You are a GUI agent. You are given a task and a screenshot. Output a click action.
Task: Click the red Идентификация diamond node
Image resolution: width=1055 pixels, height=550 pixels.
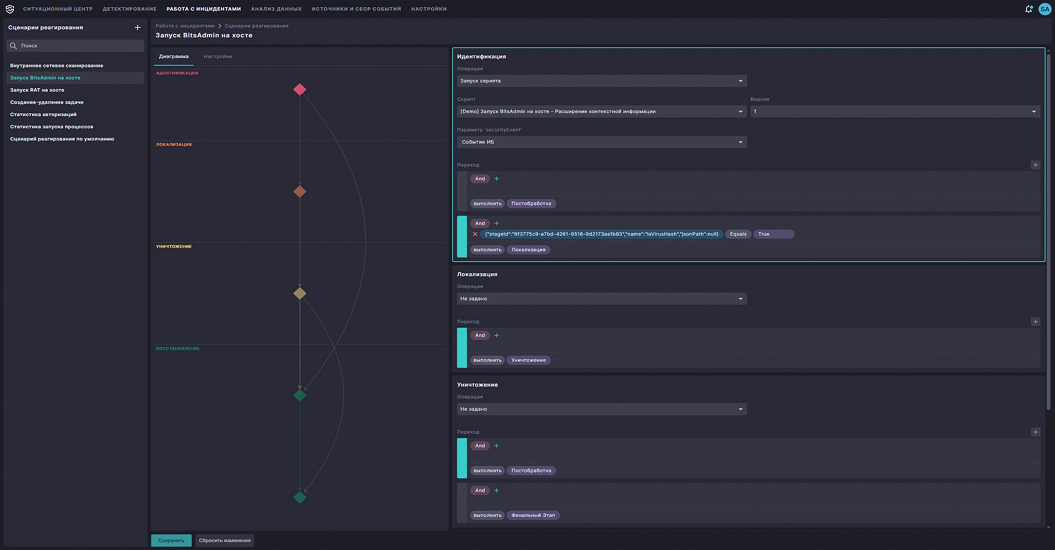pyautogui.click(x=300, y=89)
